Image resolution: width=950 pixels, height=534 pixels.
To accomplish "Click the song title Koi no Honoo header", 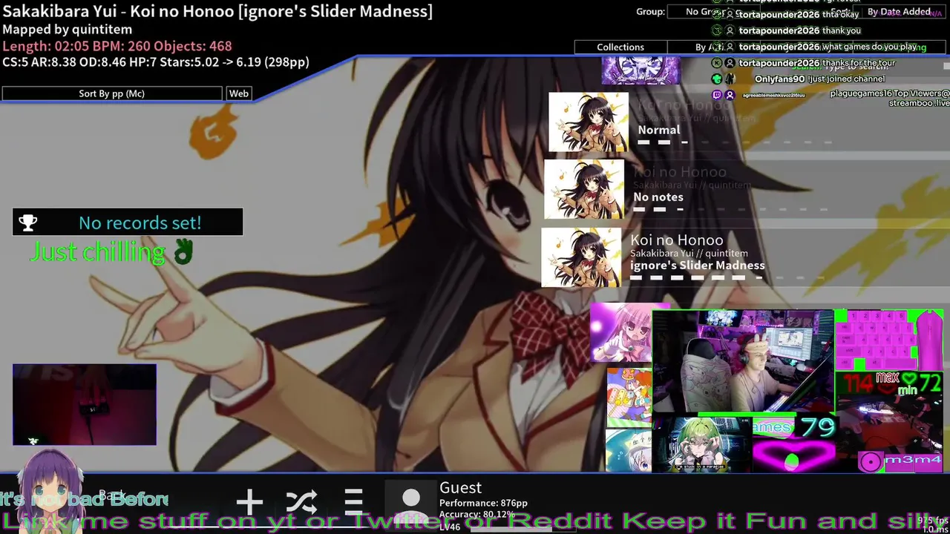I will click(x=217, y=11).
